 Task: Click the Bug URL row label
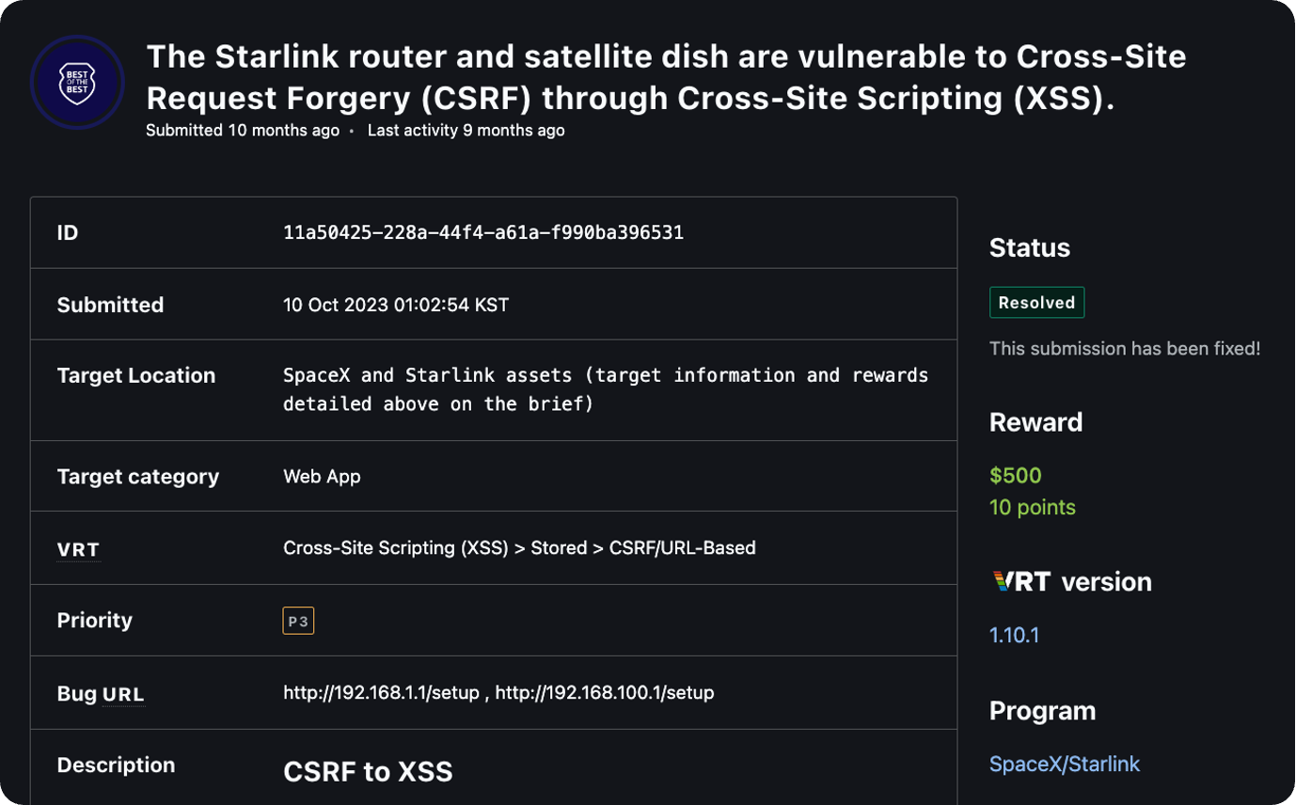click(x=101, y=694)
